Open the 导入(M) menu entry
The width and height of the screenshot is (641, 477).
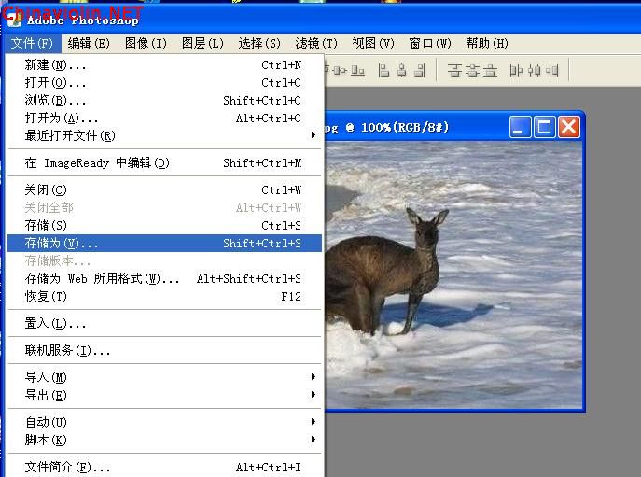click(x=164, y=377)
